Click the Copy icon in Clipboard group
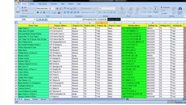The width and height of the screenshot is (186, 105). (22, 10)
